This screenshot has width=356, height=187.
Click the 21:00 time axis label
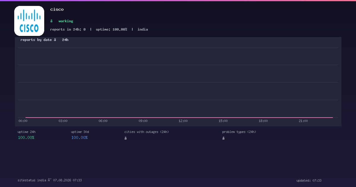[303, 121]
